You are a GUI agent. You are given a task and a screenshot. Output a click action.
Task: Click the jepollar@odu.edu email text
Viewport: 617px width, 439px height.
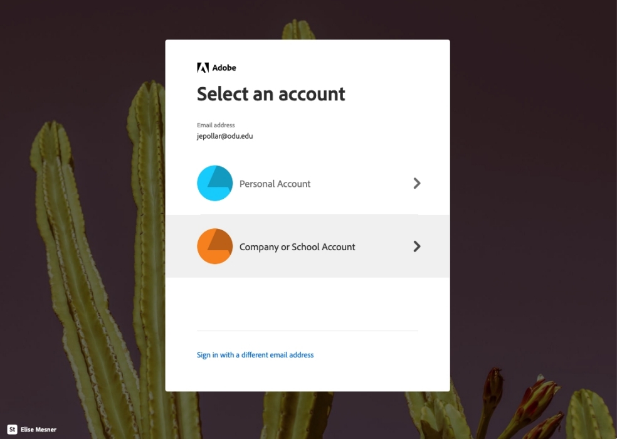point(224,136)
